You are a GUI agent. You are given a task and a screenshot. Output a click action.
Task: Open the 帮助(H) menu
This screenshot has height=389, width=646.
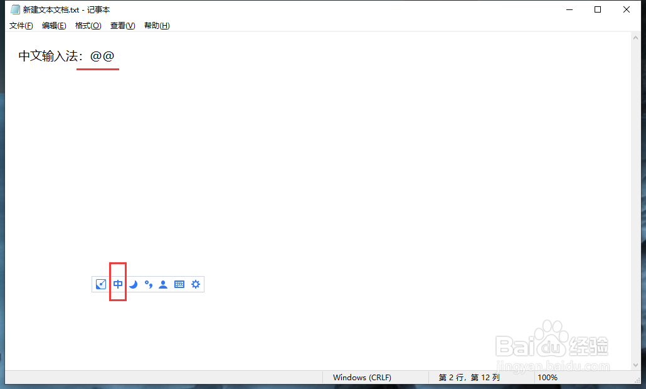pos(157,26)
